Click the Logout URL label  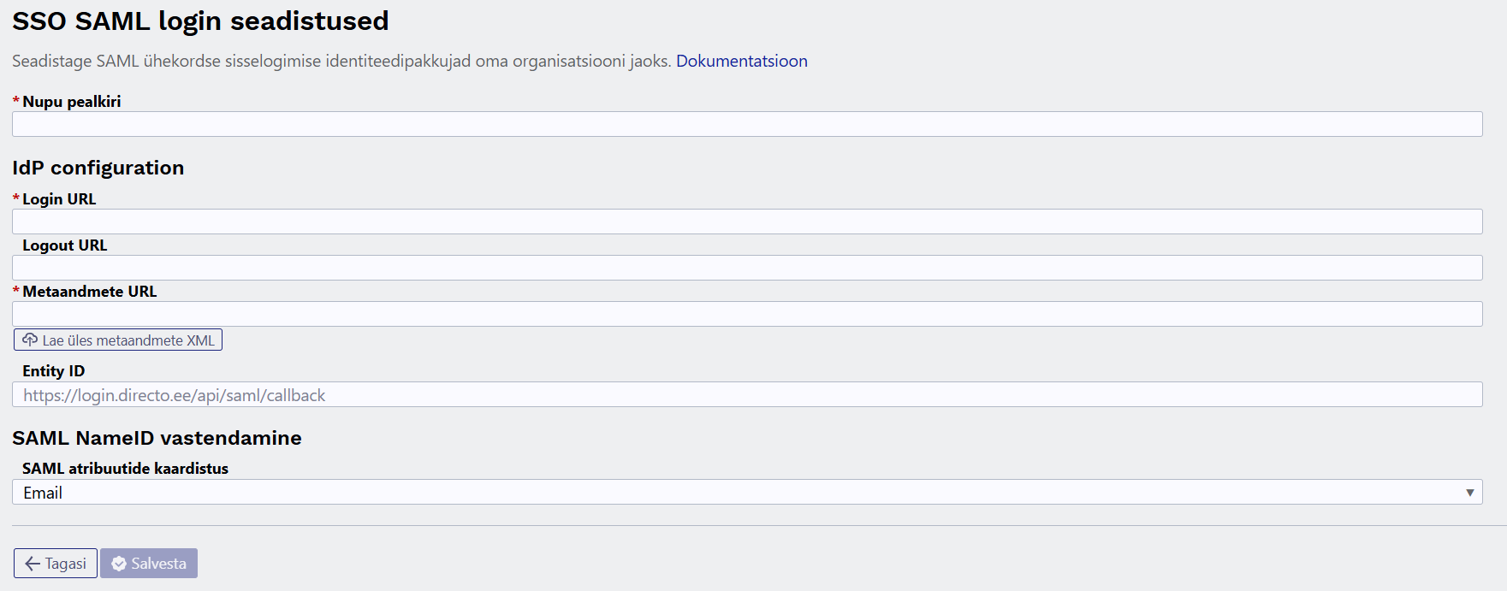[x=65, y=245]
